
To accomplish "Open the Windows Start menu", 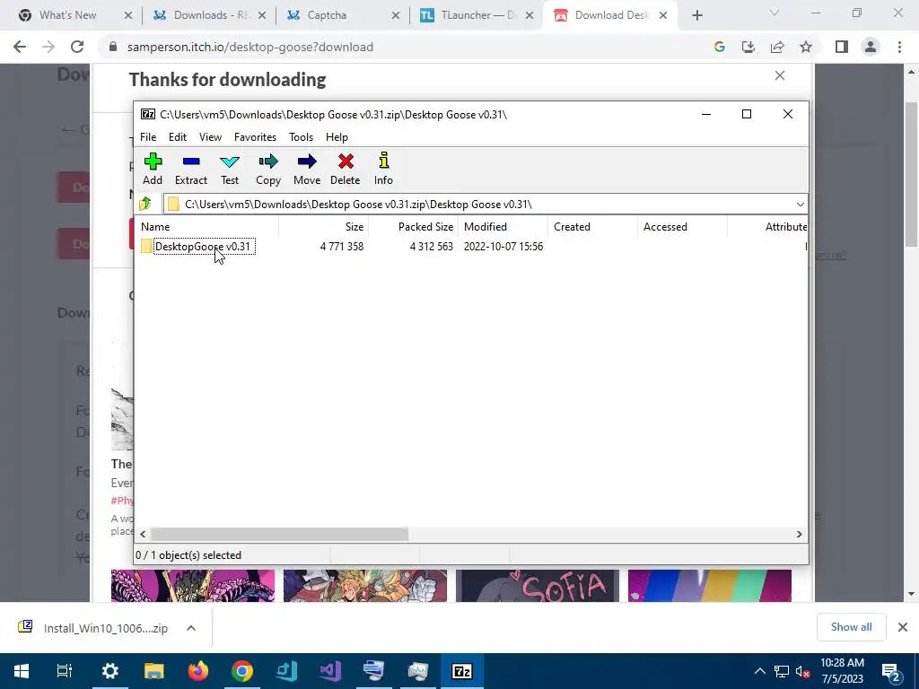I will 22,671.
